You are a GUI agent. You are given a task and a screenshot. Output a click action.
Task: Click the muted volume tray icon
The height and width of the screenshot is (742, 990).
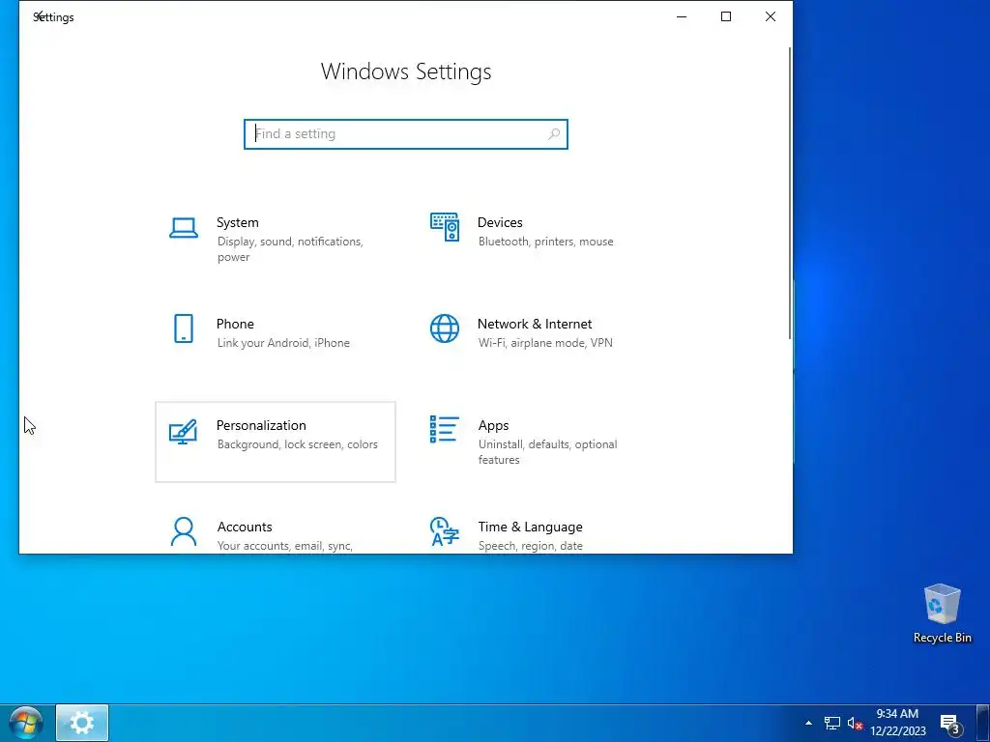pos(855,723)
